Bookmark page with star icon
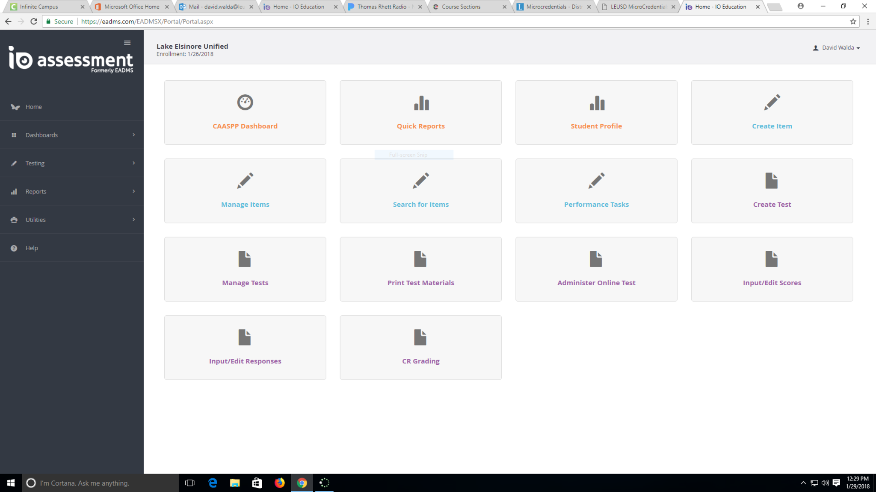 coord(853,21)
